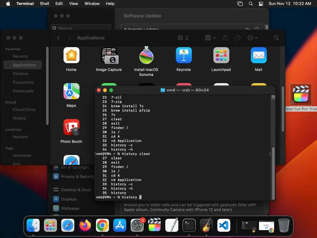Viewport: 317px width, 238px height.
Task: Select Shared in Finder sidebar
Action: 19,118
